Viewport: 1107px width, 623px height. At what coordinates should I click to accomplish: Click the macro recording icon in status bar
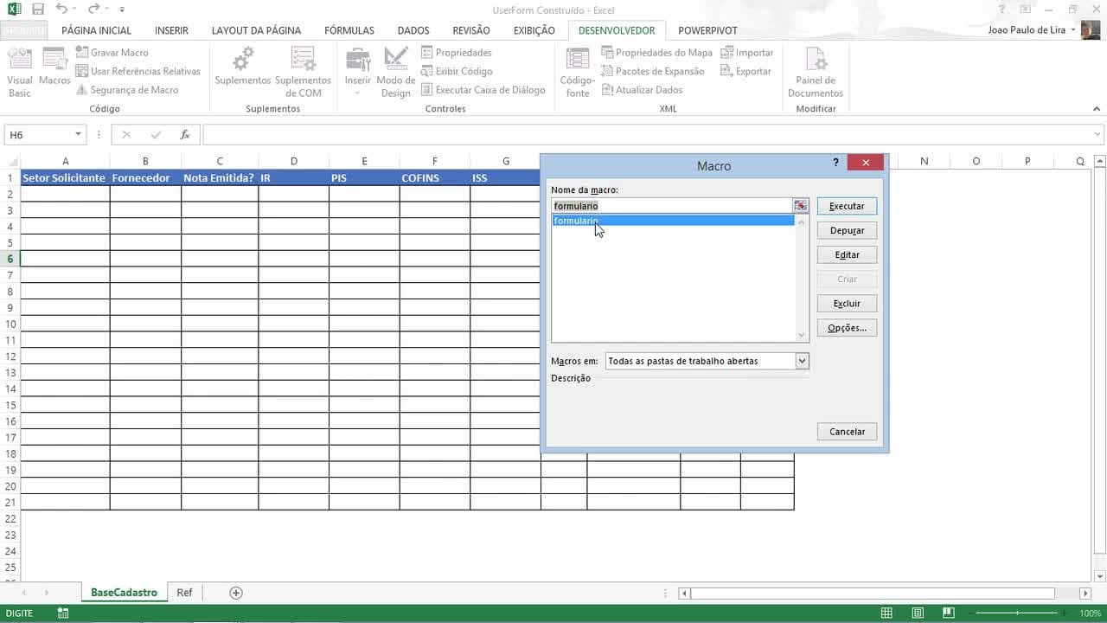pos(62,613)
